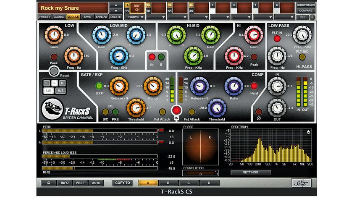Viewport: 357px width, 212px height.
Task: Open the slot 7 module dropdown
Action: click(x=263, y=17)
